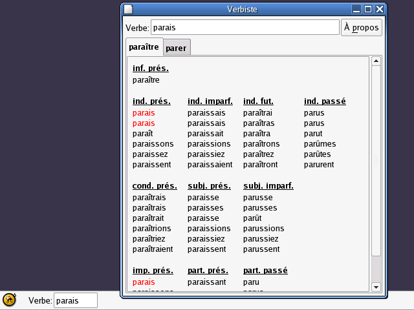Click the inf. prés. heading

151,68
